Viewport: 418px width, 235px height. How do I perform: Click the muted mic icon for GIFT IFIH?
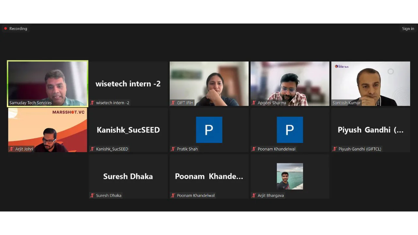click(x=173, y=103)
